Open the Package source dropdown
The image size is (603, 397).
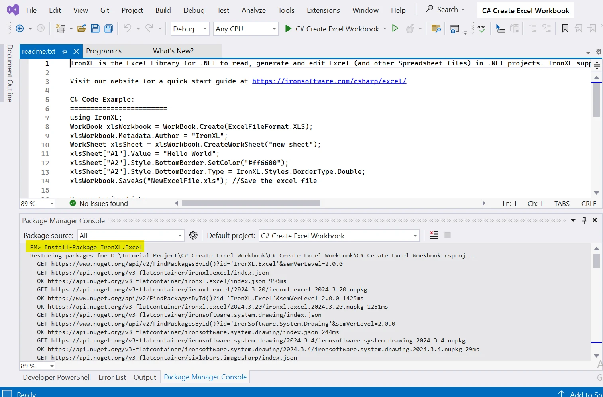pyautogui.click(x=131, y=236)
